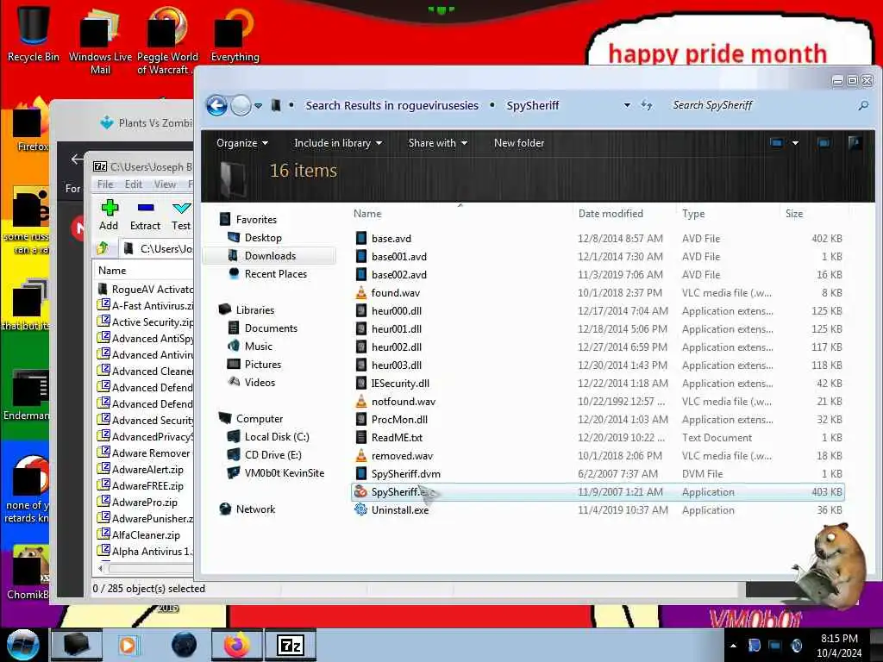The width and height of the screenshot is (883, 662).
Task: Click the change view icon
Action: click(777, 143)
